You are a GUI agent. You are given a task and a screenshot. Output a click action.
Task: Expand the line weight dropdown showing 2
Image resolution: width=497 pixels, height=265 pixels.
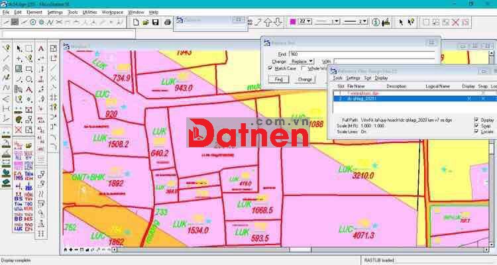(x=363, y=22)
